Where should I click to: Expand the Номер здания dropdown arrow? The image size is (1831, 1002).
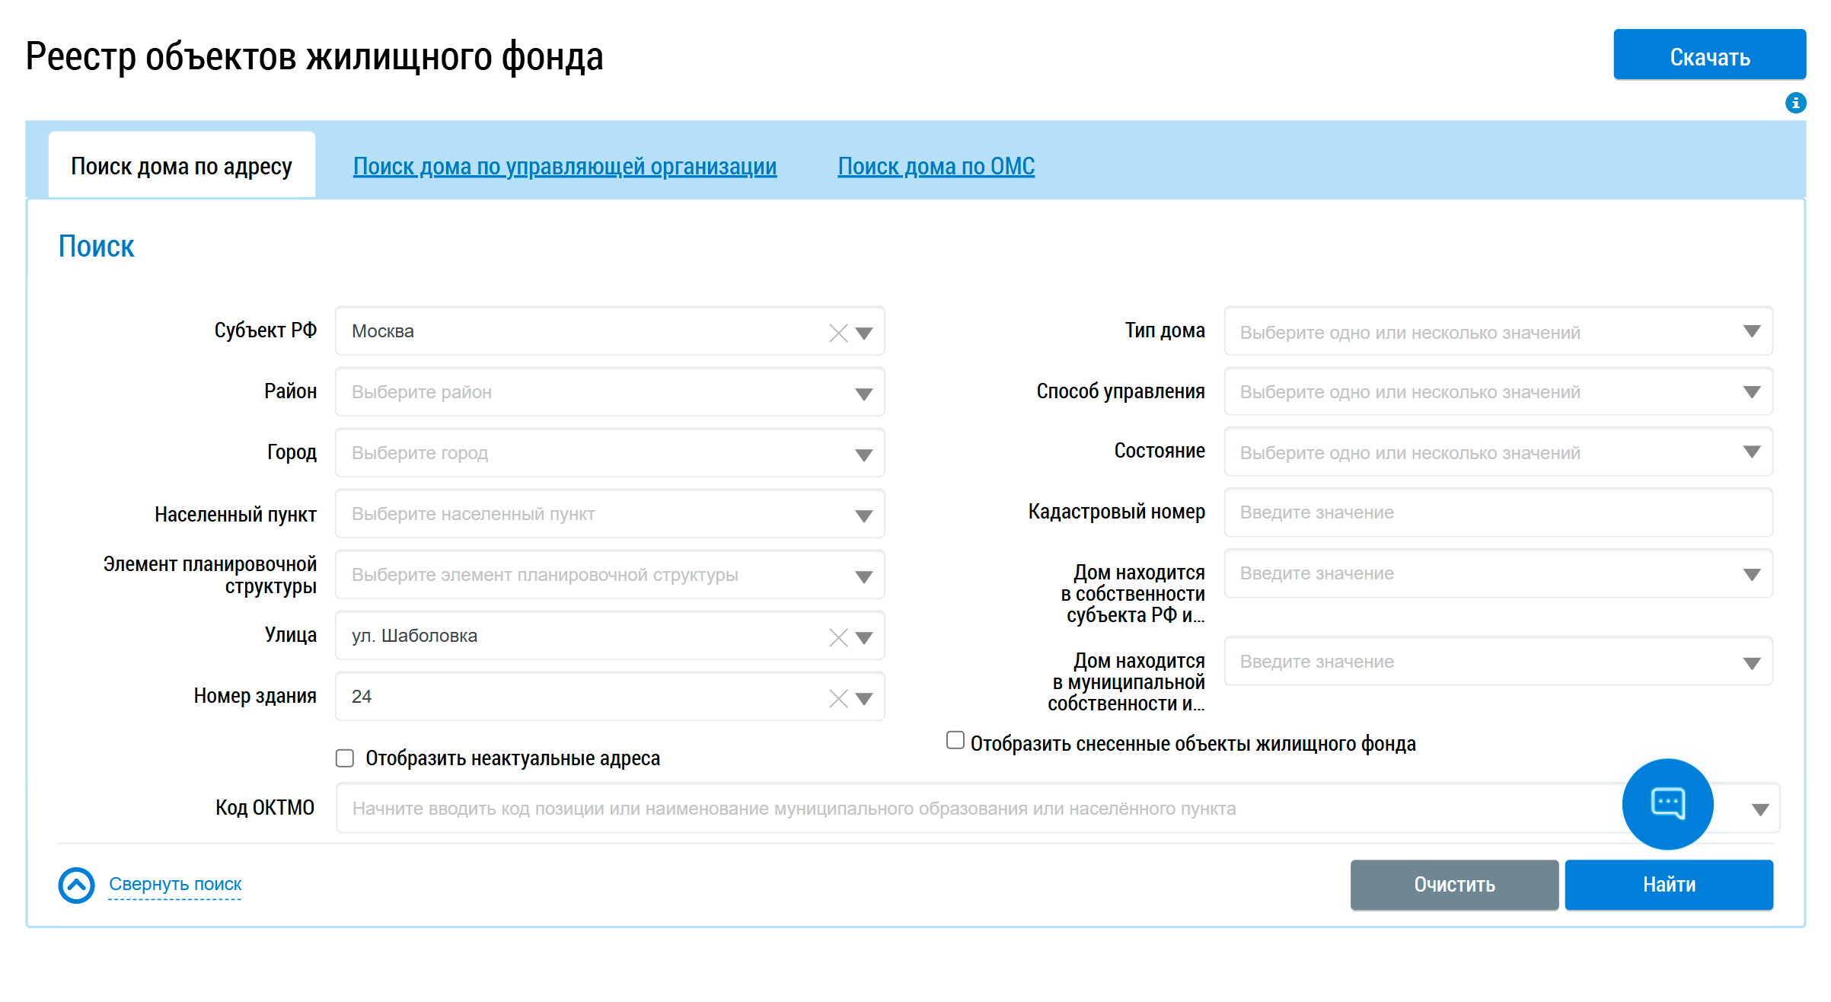coord(864,698)
